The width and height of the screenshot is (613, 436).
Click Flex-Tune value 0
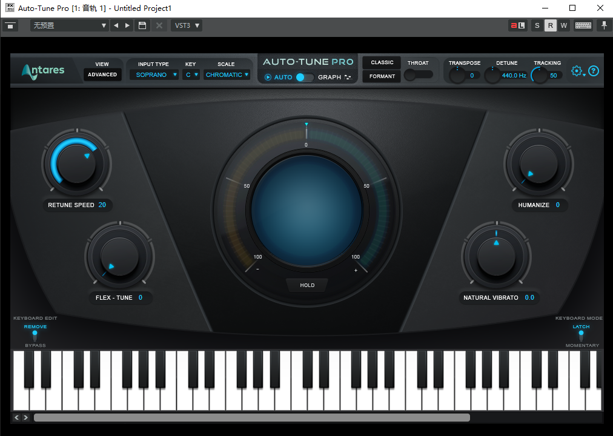pyautogui.click(x=141, y=297)
